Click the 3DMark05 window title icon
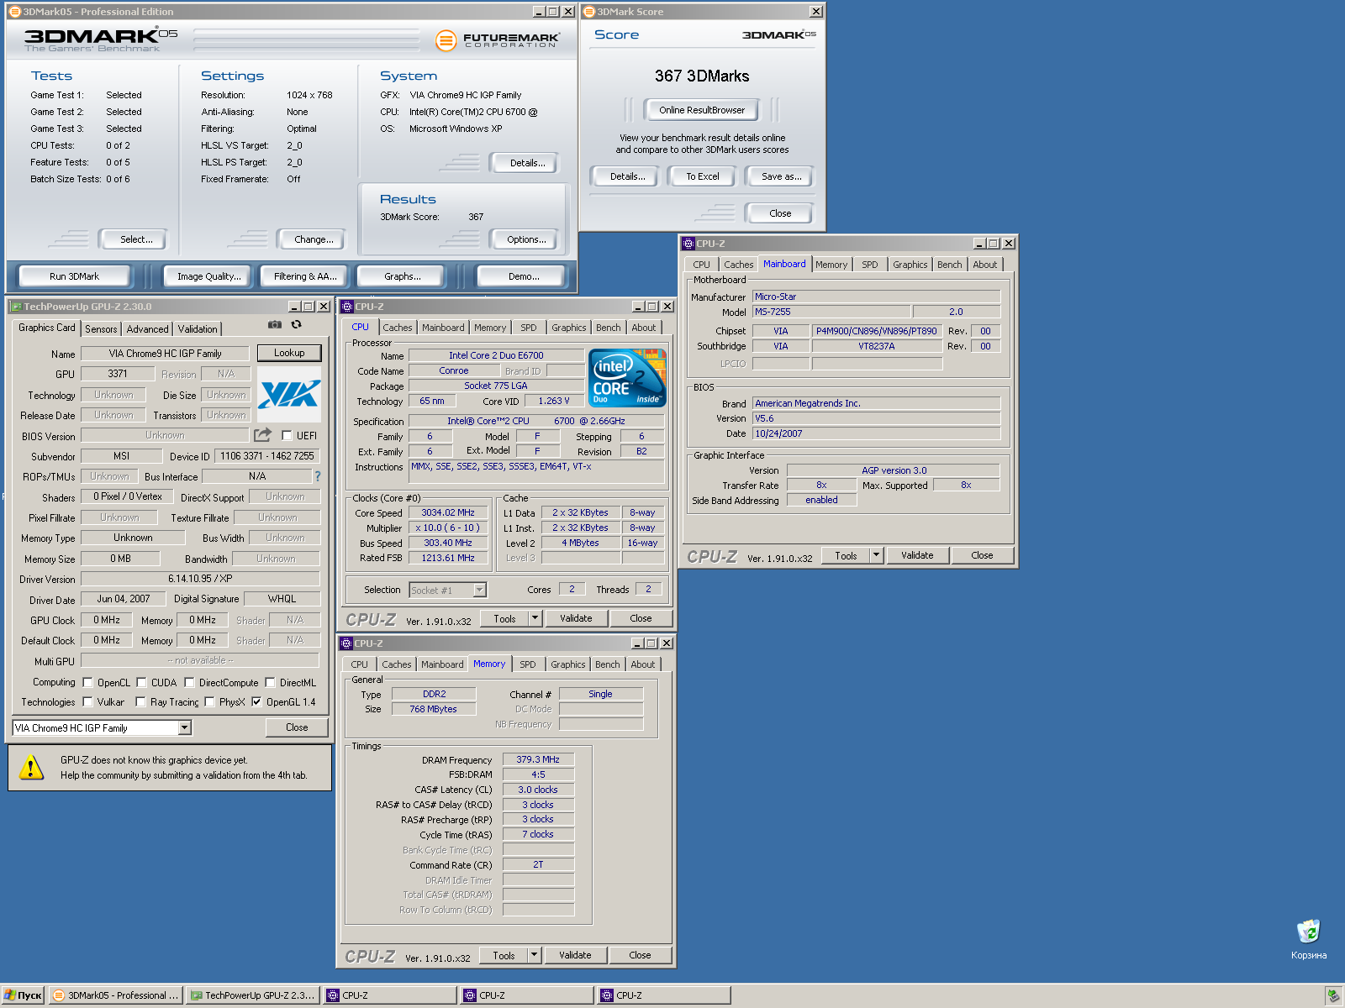 click(x=14, y=12)
